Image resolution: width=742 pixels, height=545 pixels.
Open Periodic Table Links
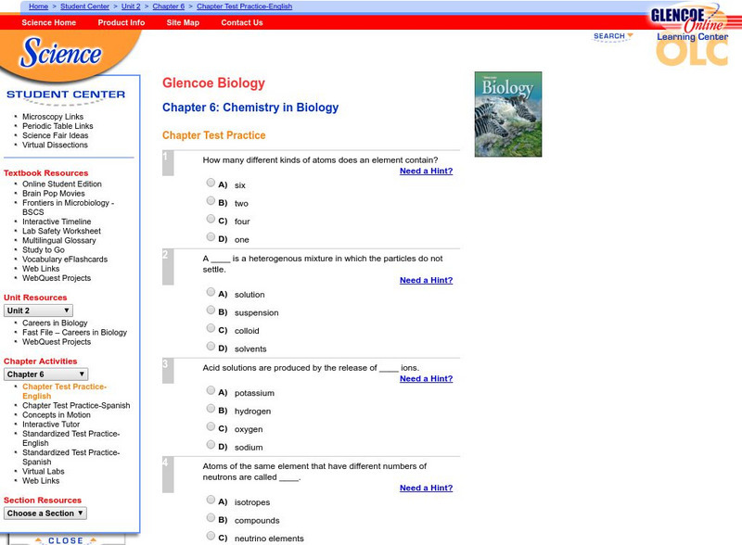[x=58, y=126]
